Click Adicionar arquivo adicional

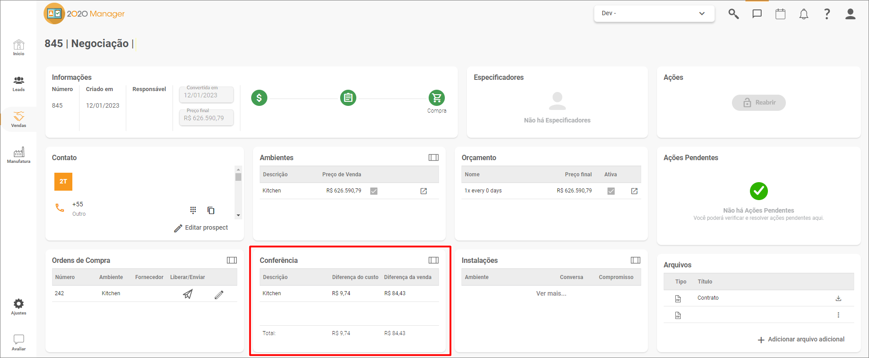[801, 340]
